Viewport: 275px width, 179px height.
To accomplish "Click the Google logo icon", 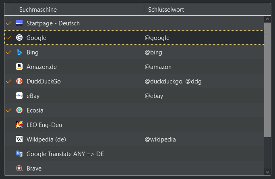I will tap(19, 37).
